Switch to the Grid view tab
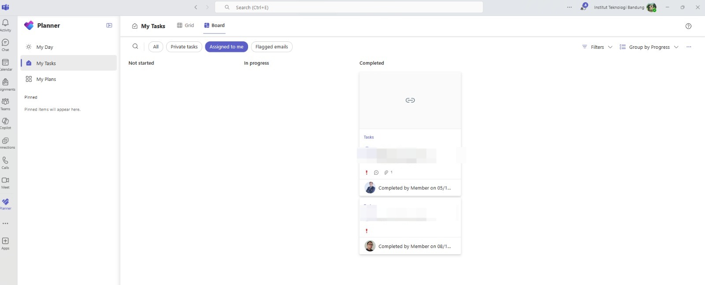The height and width of the screenshot is (285, 705). 186,26
